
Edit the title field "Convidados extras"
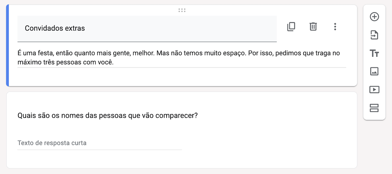click(147, 29)
